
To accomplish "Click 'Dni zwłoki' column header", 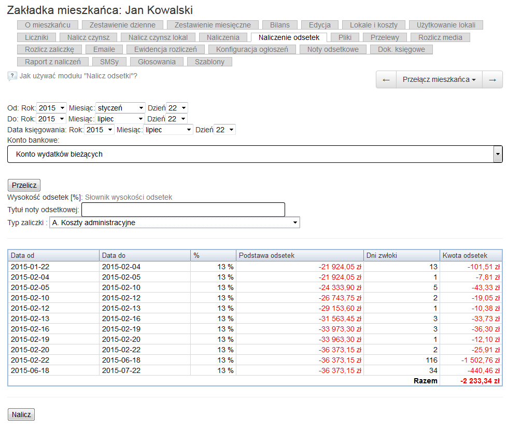I will click(402, 255).
